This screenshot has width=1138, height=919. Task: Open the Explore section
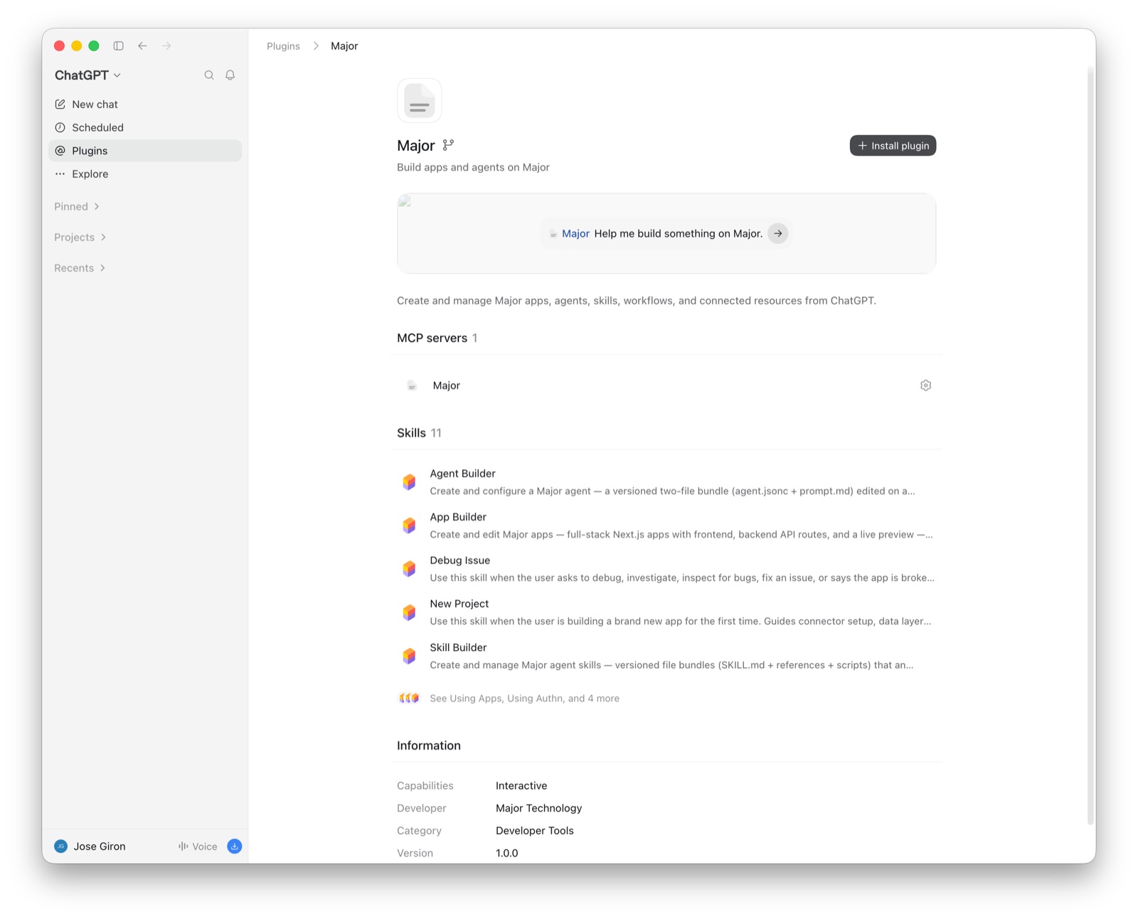(x=145, y=174)
